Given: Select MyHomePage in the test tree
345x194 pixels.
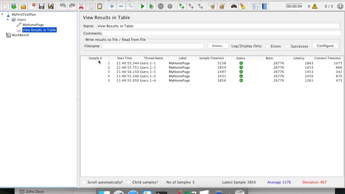Looking at the screenshot, I should (33, 25).
